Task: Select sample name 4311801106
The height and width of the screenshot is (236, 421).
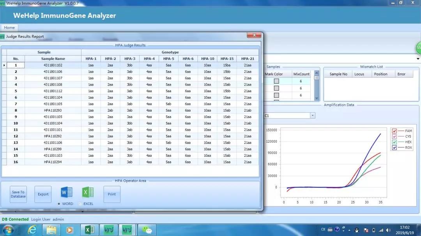Action: pos(53,72)
